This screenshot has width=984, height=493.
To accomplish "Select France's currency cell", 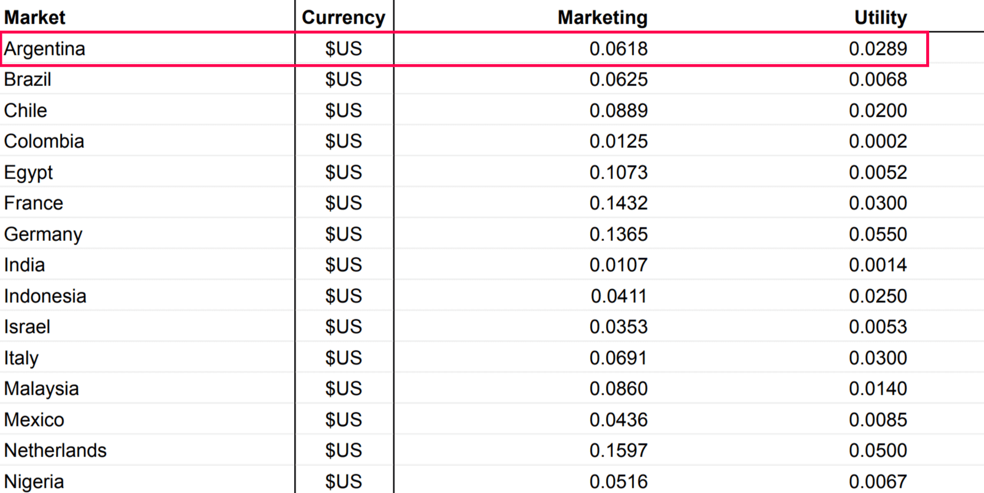I will coord(343,203).
